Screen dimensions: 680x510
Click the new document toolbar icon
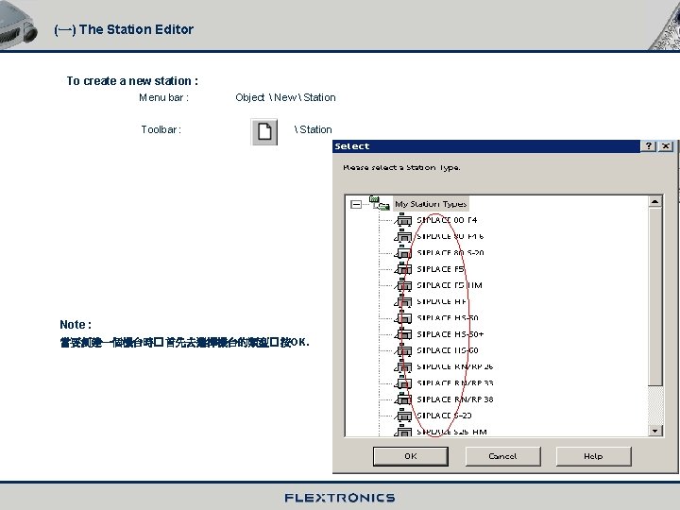pyautogui.click(x=264, y=131)
